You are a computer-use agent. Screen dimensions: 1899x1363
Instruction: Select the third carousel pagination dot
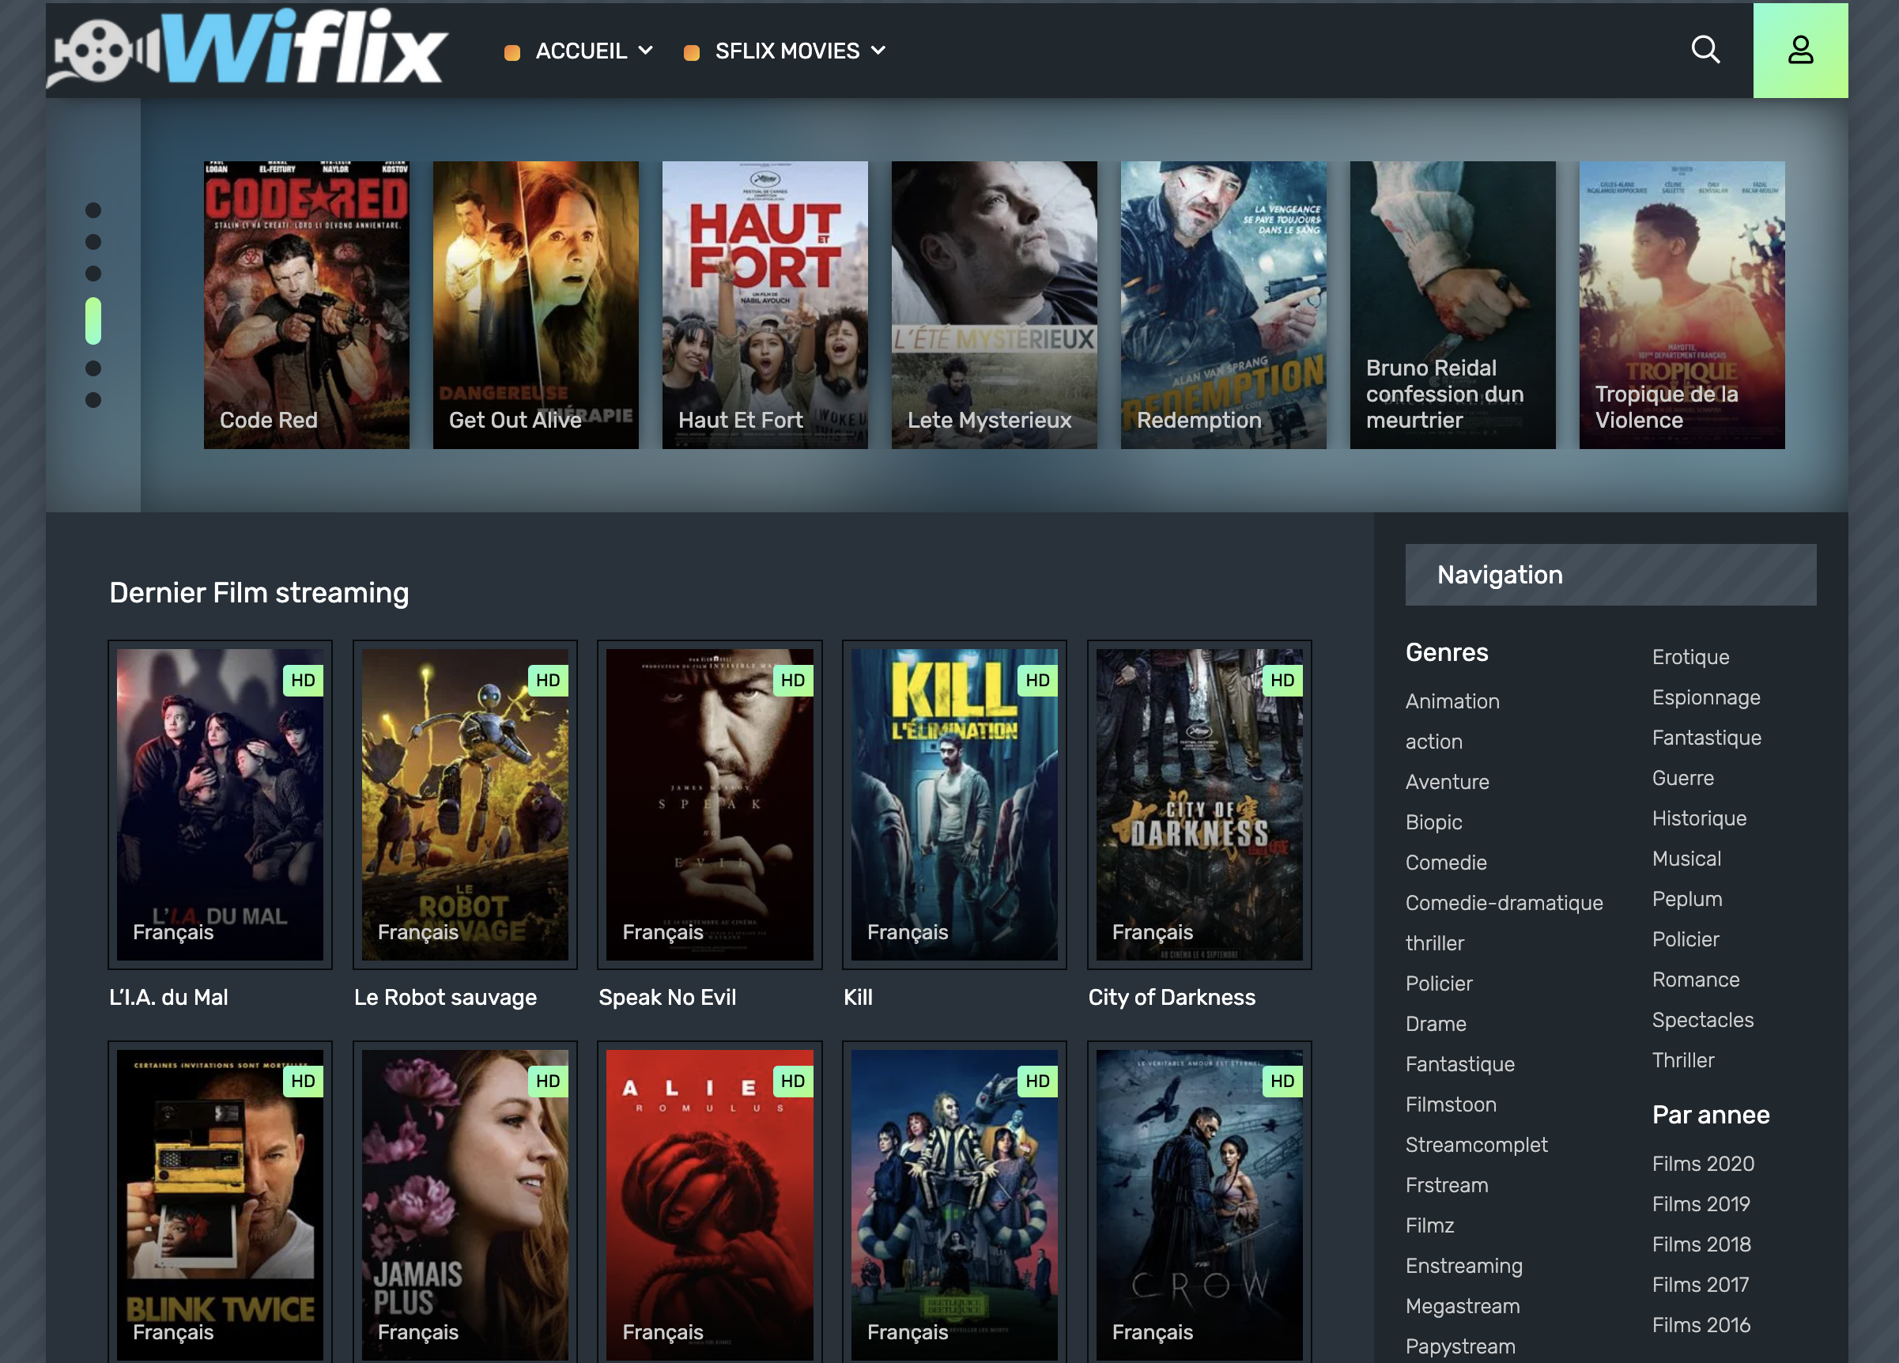click(93, 274)
